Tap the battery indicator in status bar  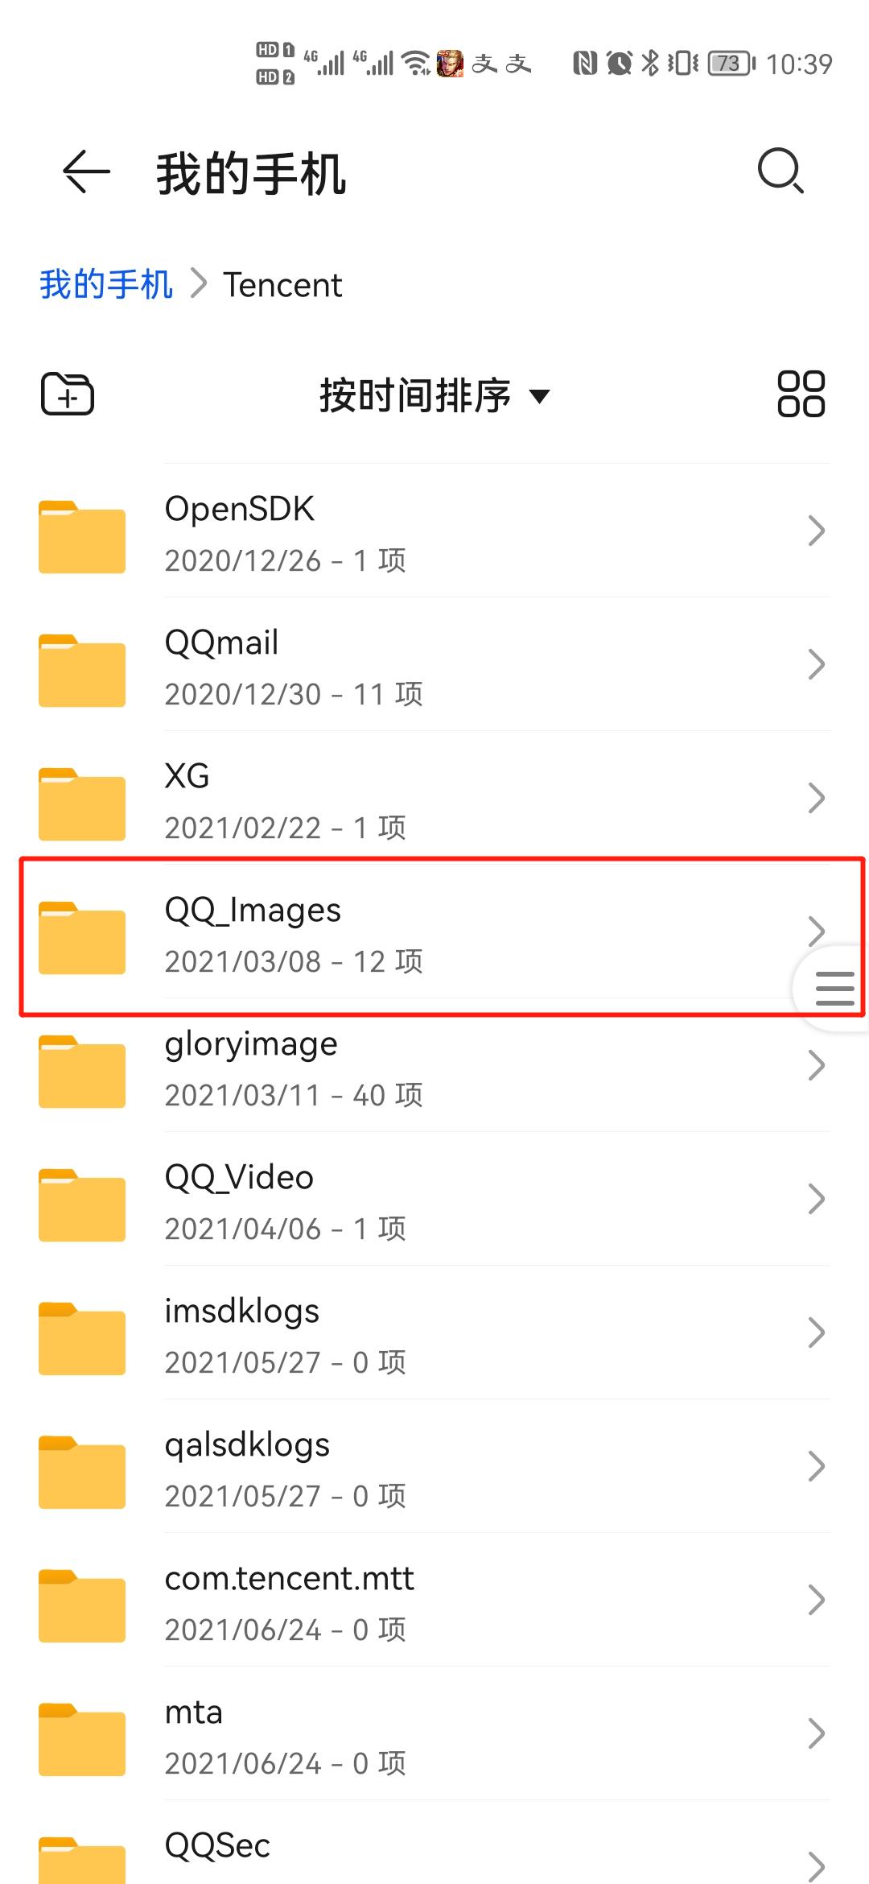pyautogui.click(x=731, y=63)
